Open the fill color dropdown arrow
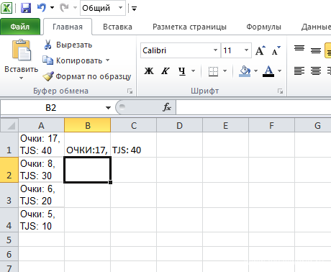This screenshot has height=272, width=331. coord(255,71)
